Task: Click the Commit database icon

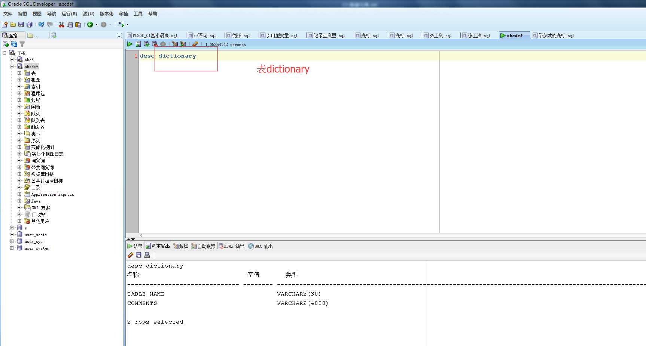Action: tap(146, 44)
